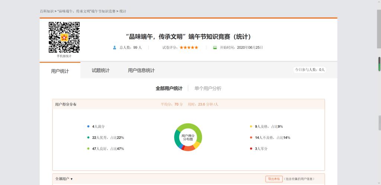The image size is (381, 185).
Task: Click the light green dot for 47人良好
Action: pyautogui.click(x=88, y=149)
